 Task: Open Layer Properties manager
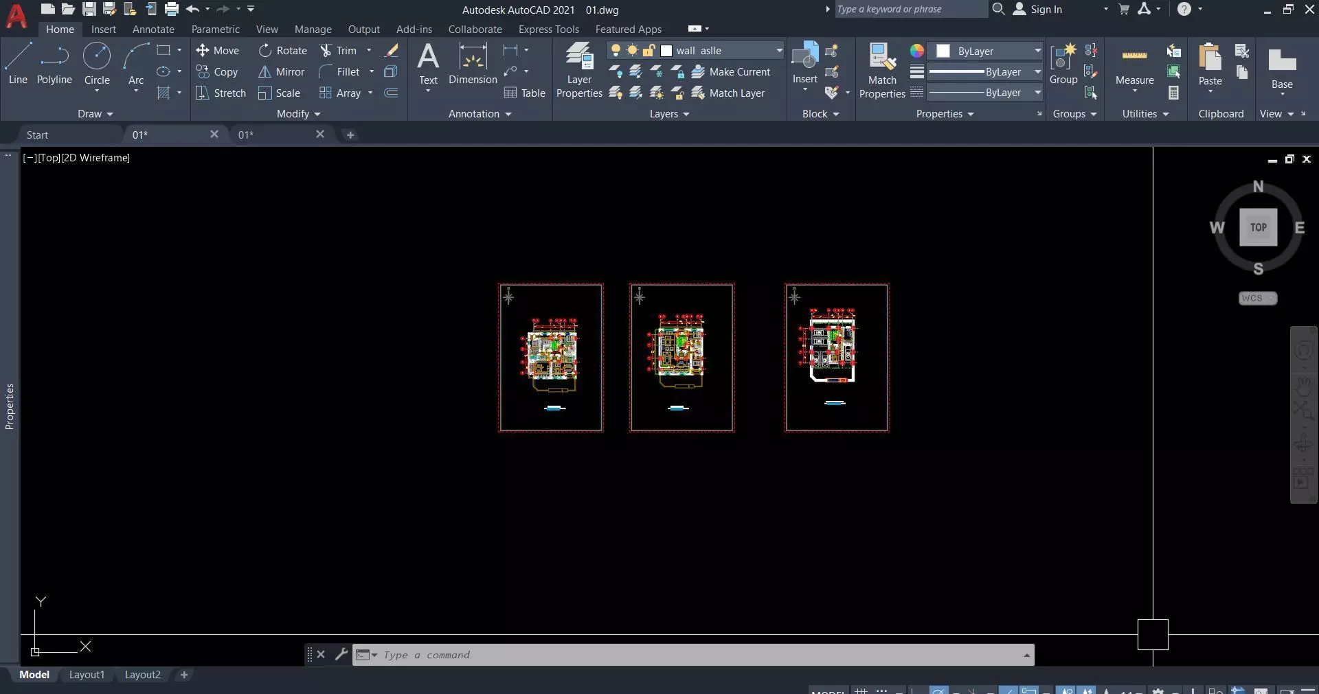click(579, 70)
